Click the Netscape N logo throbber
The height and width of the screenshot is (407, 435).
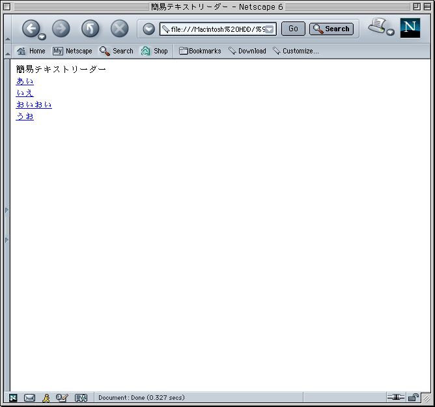(410, 28)
